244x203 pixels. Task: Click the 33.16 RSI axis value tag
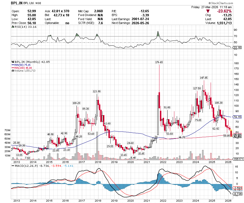click(237, 47)
